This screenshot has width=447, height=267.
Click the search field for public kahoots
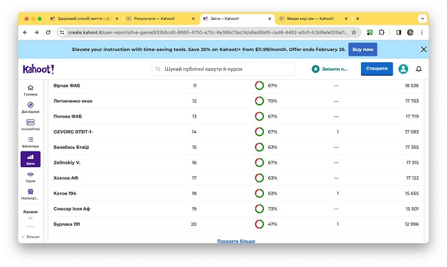[x=223, y=69]
